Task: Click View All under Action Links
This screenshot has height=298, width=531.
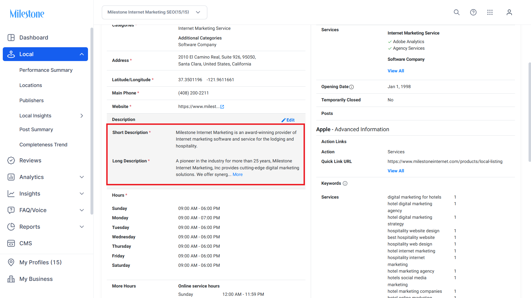Action: click(x=396, y=171)
